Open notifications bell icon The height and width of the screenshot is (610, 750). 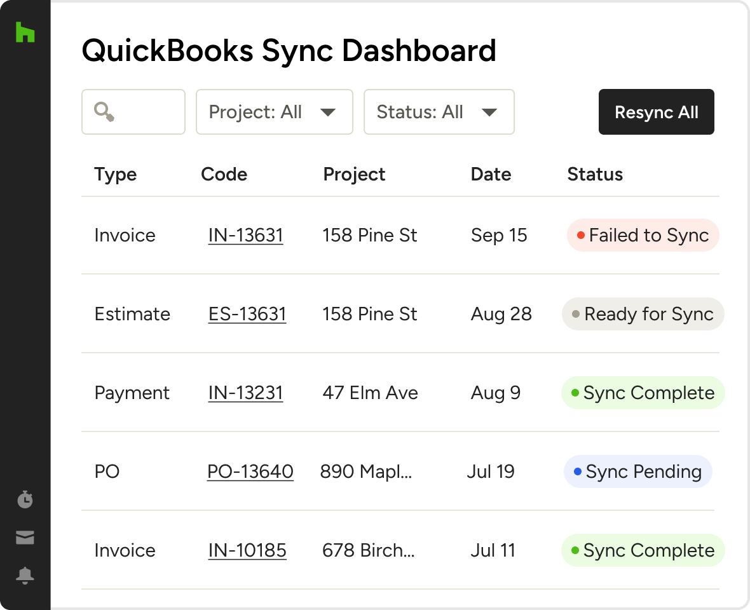click(x=25, y=576)
